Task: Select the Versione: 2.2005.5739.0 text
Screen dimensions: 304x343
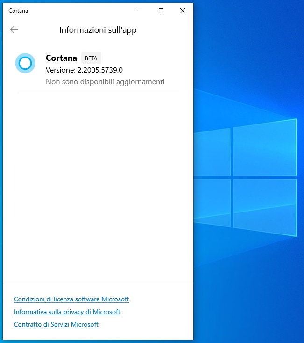Action: click(84, 70)
